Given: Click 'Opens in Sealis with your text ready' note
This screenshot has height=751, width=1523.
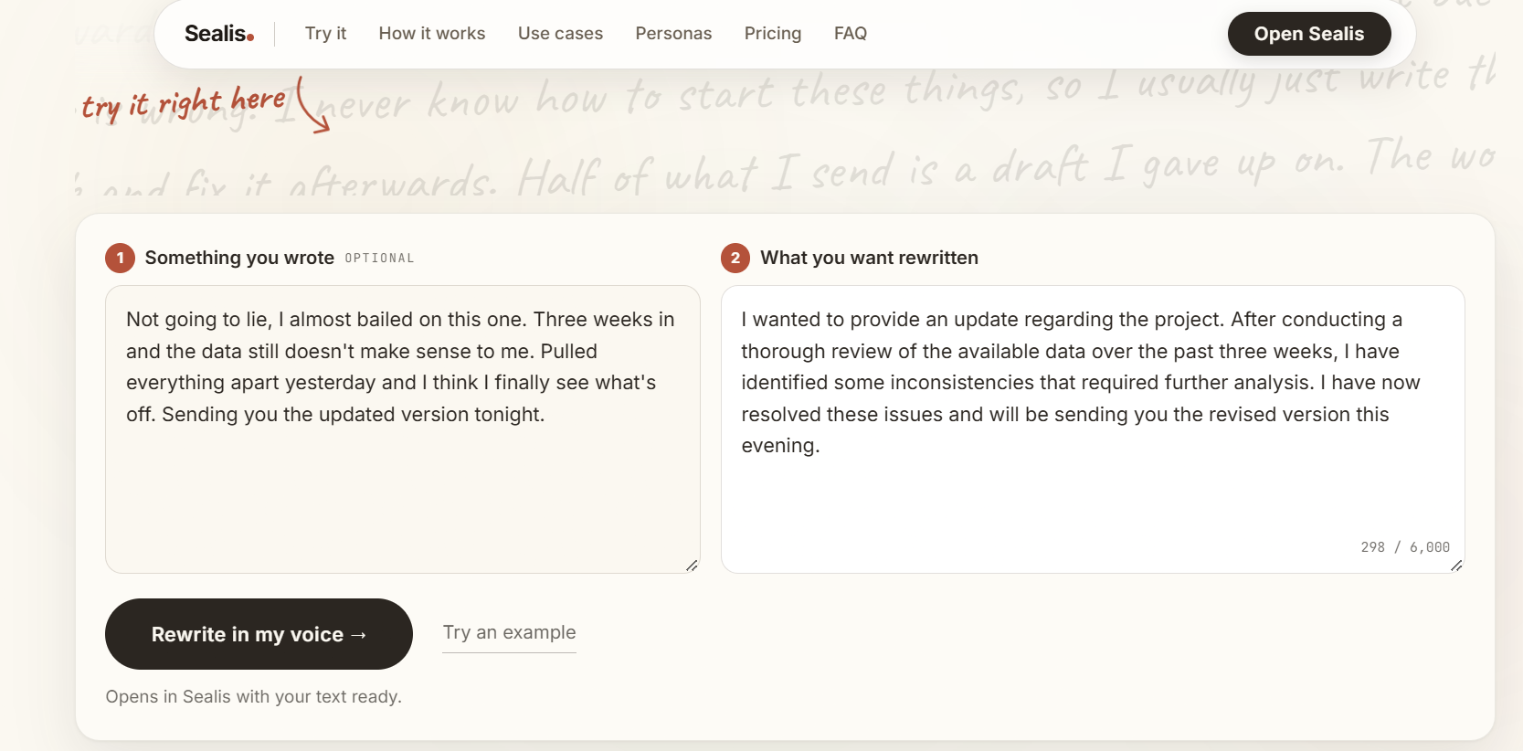Looking at the screenshot, I should (x=254, y=696).
